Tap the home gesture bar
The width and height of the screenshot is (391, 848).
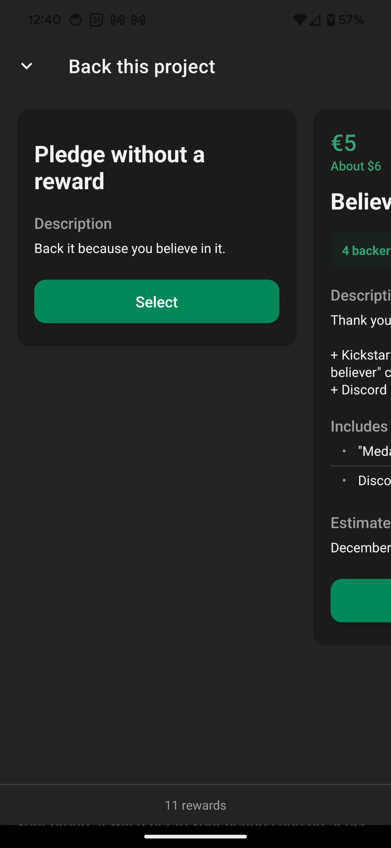[x=195, y=836]
